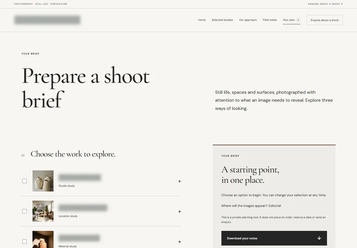
Task: Click the 'Location study' label text
Action: tap(68, 216)
